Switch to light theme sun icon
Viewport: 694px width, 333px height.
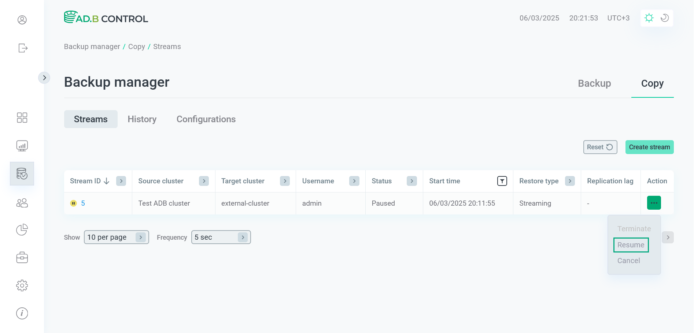pyautogui.click(x=649, y=18)
